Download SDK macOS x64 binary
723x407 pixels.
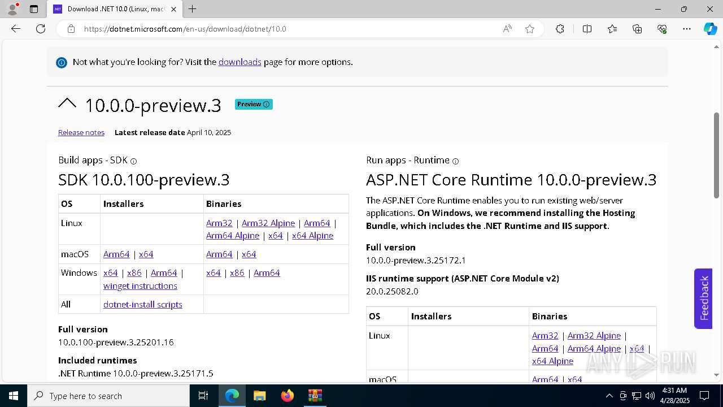pos(249,254)
